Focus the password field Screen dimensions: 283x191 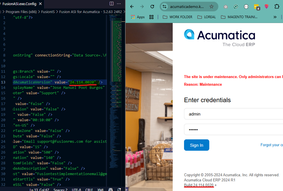[x=234, y=129]
